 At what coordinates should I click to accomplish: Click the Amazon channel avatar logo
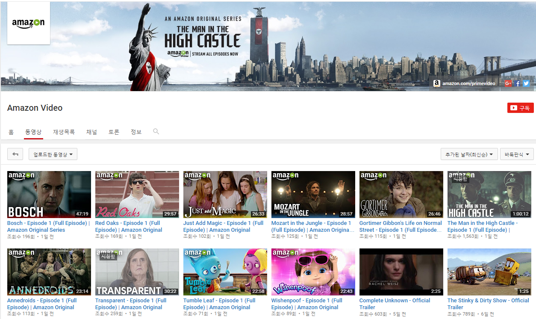(x=29, y=23)
